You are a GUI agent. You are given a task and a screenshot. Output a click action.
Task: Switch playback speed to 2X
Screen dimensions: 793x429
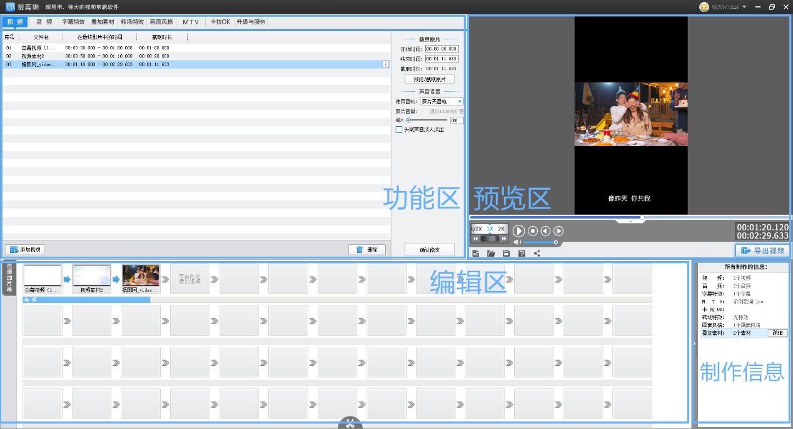(500, 229)
